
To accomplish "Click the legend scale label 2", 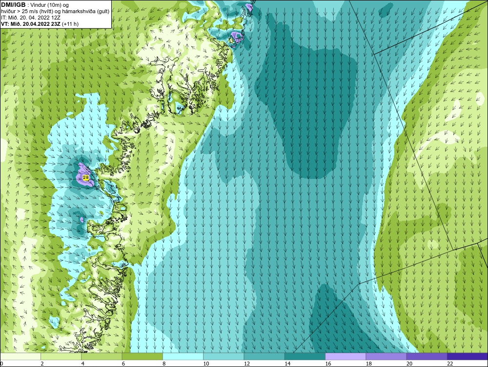I will [x=42, y=364].
